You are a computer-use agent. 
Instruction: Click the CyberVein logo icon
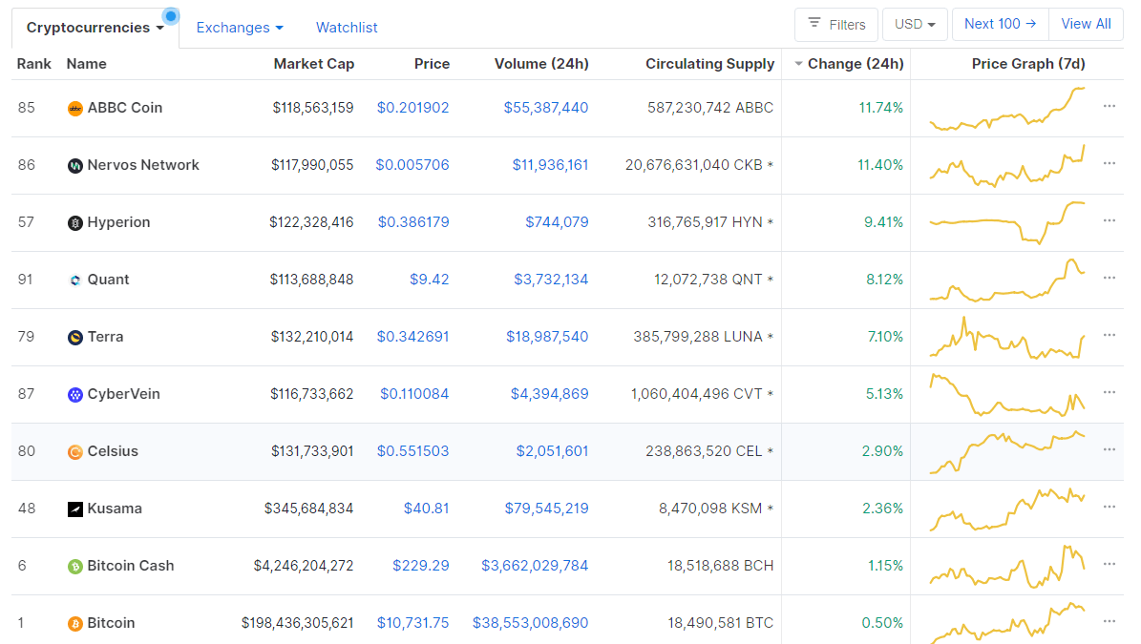(x=74, y=395)
